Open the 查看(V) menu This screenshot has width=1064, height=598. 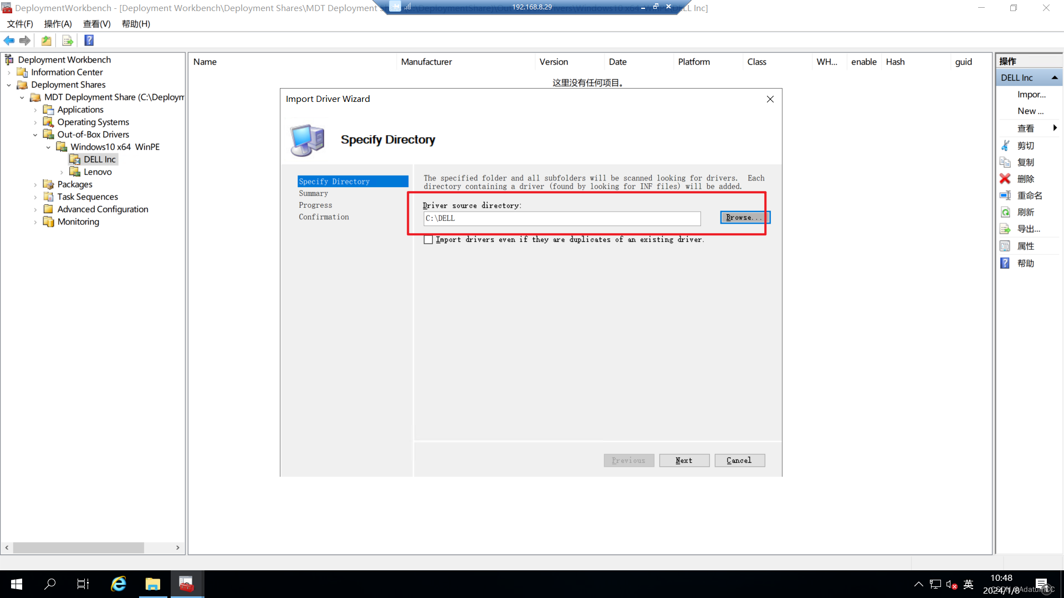point(96,24)
